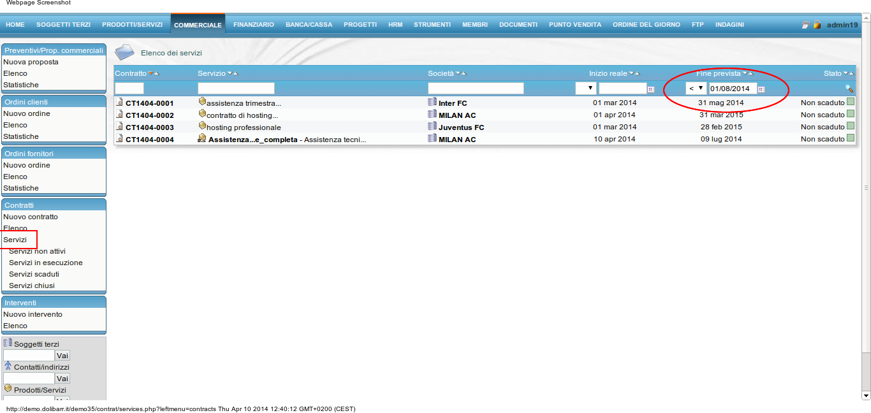Open Servizi scaduti in left sidebar
The image size is (871, 413).
coord(34,274)
